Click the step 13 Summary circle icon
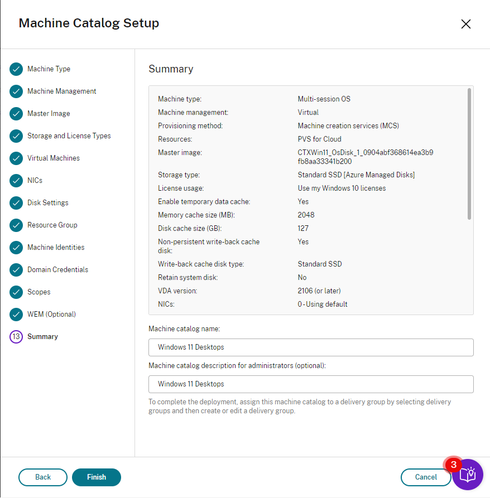 click(16, 337)
